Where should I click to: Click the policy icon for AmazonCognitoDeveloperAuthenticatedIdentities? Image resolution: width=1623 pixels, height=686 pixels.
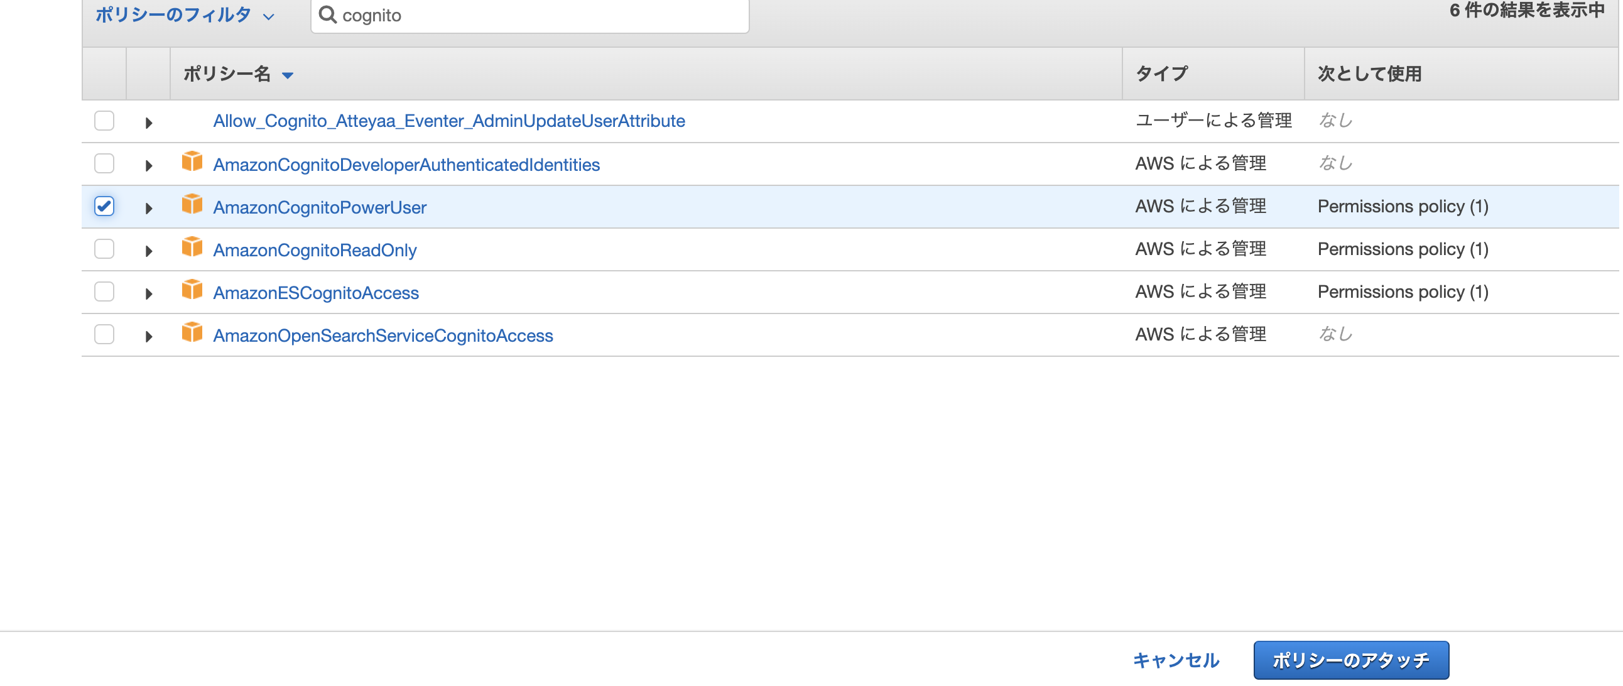pyautogui.click(x=192, y=162)
